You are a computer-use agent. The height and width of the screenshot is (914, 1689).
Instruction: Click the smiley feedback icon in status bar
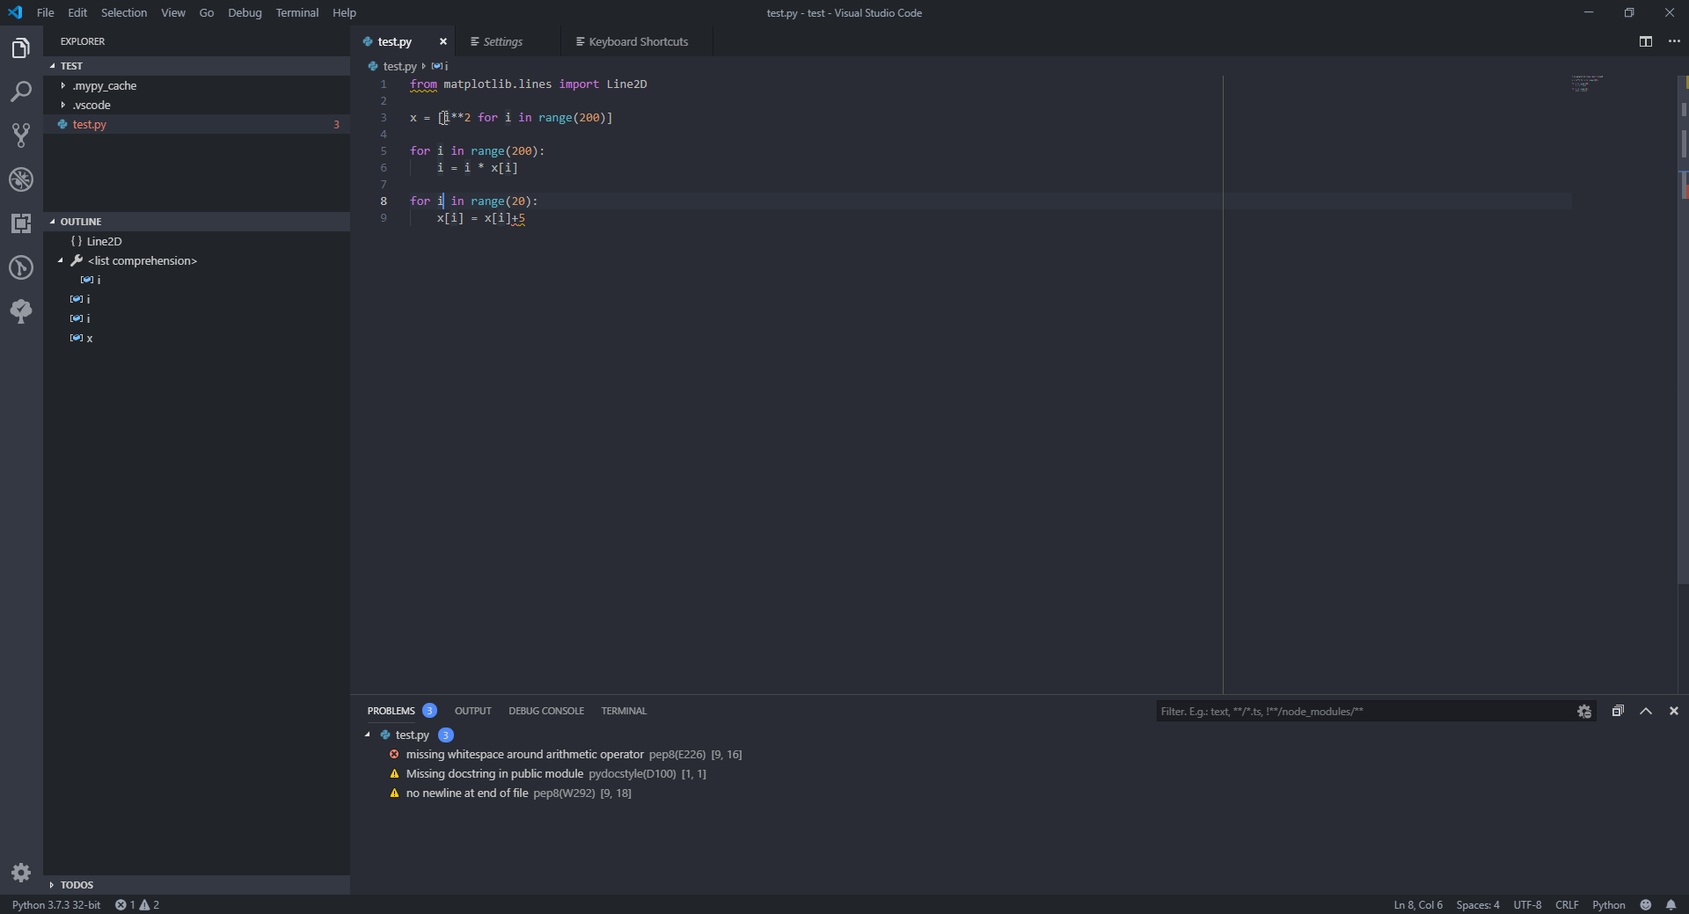click(1647, 904)
